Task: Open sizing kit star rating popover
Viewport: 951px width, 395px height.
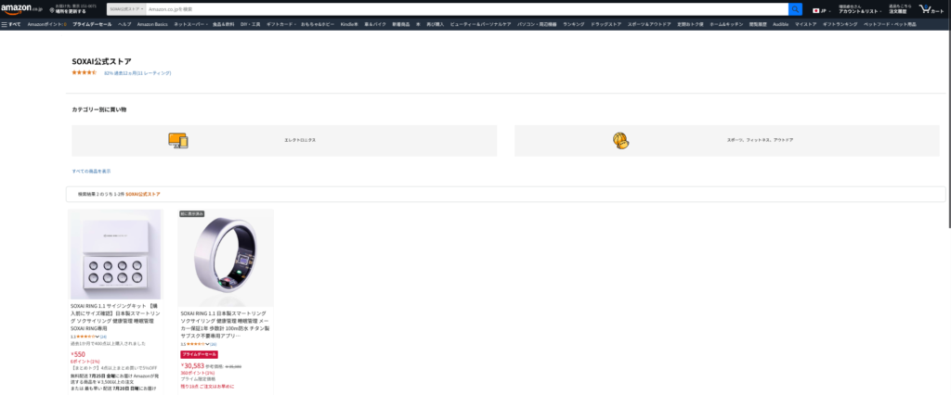Action: pos(88,337)
